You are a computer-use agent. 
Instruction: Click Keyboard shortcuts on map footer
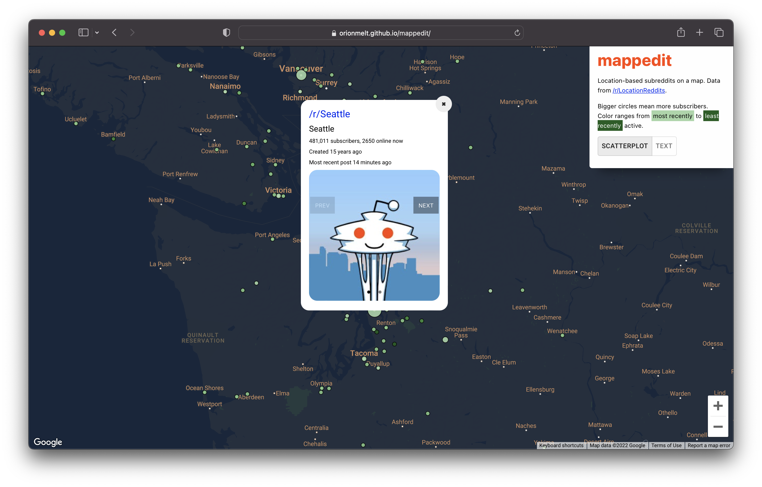point(561,445)
